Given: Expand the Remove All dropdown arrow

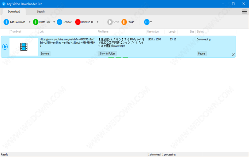Looking at the screenshot, I should tap(97, 22).
